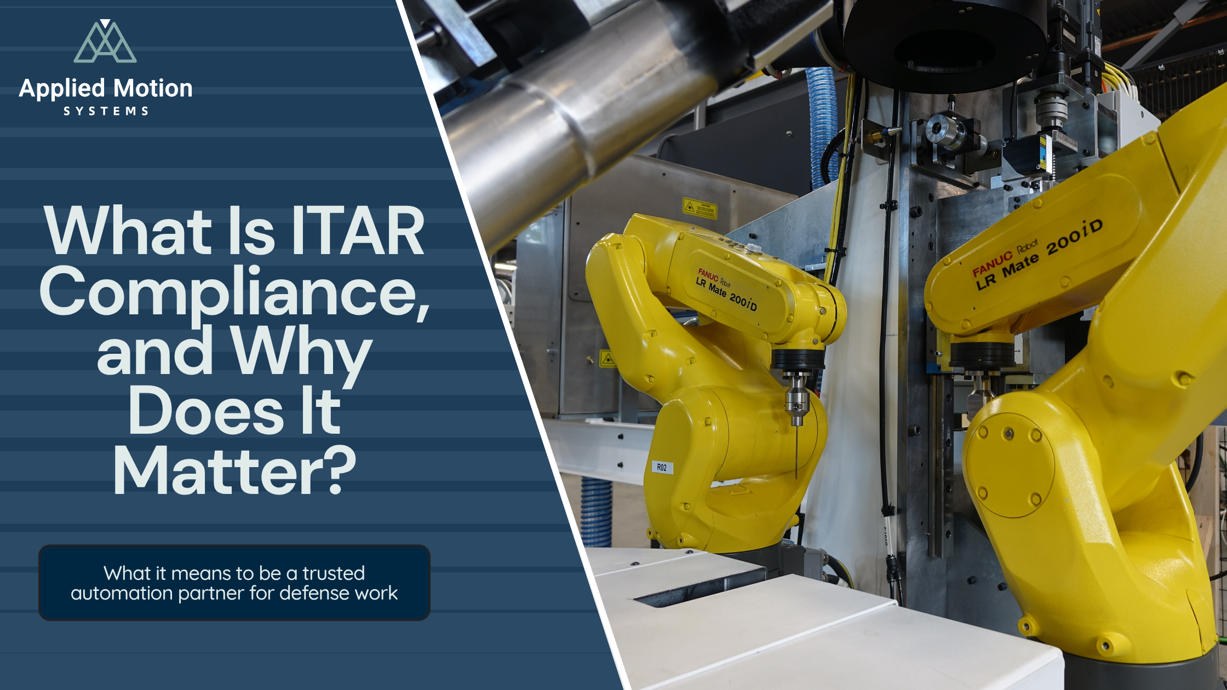Click the headline 'What Is ITAR Compliance, and Why Does It Matter?'
Image resolution: width=1227 pixels, height=690 pixels.
234,350
